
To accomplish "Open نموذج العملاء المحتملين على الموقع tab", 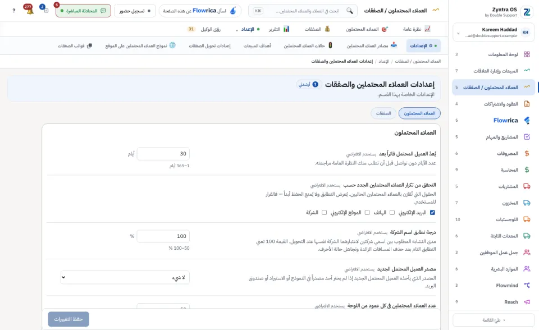I will (x=140, y=45).
